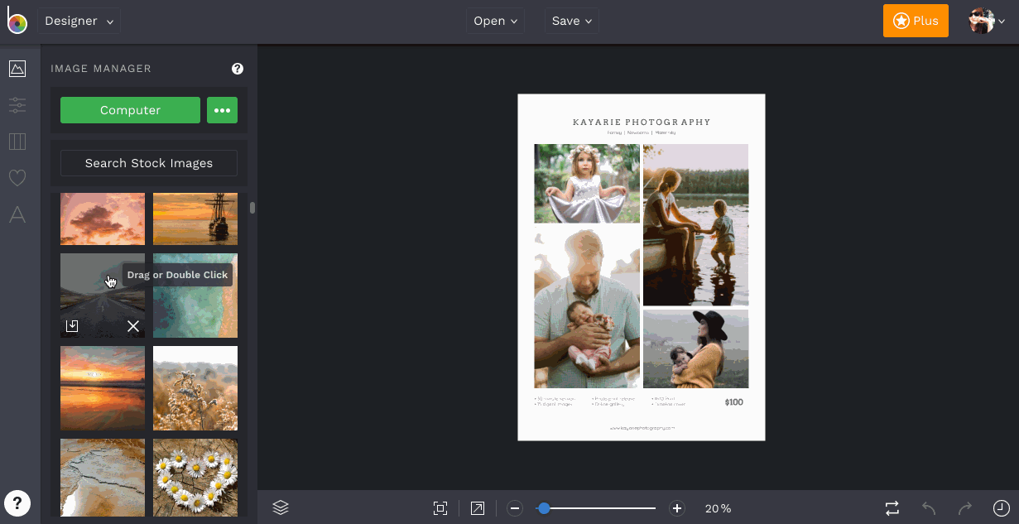The image size is (1019, 524).
Task: Upgrade with the Plus button
Action: (x=916, y=21)
